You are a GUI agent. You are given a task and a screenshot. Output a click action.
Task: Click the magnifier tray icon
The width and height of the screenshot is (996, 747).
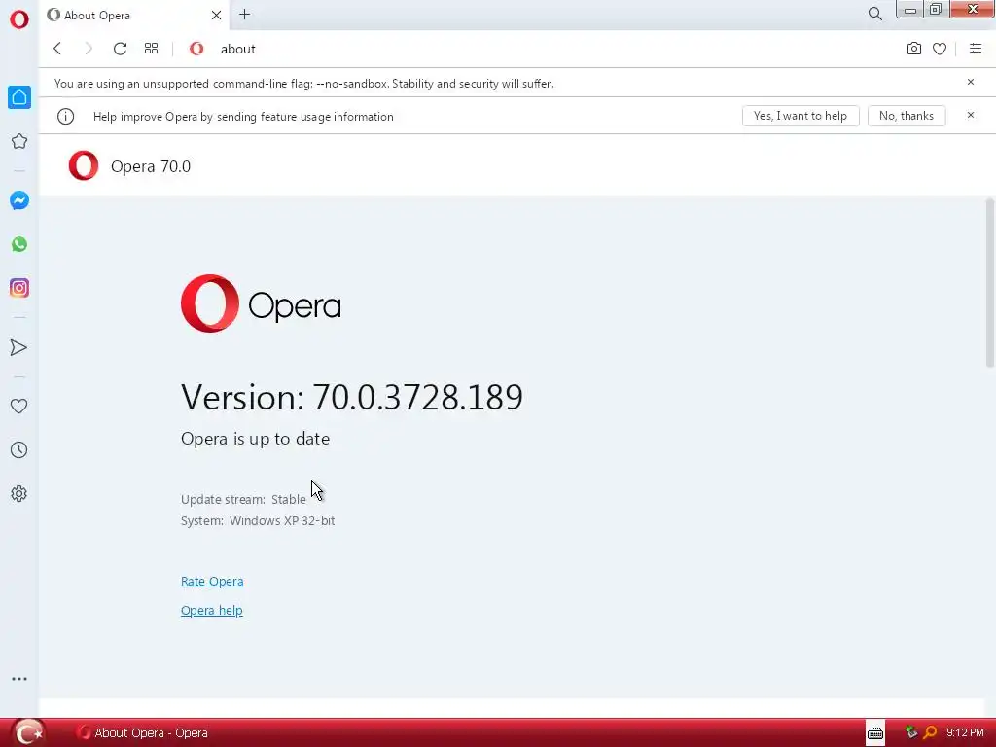[930, 732]
